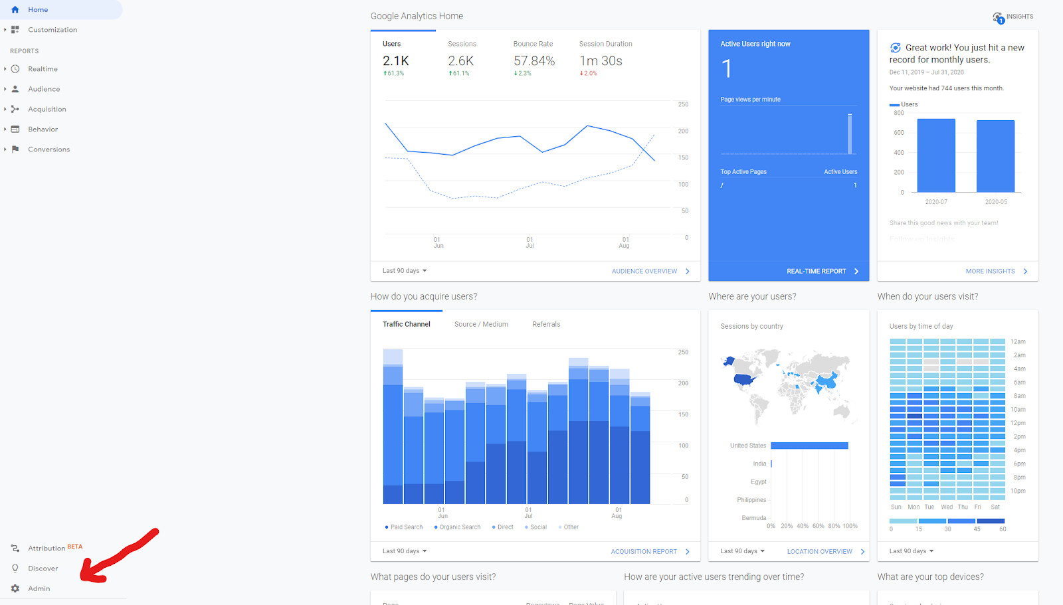Viewport: 1063px width, 605px height.
Task: Switch to the Source / Medium tab
Action: (x=481, y=324)
